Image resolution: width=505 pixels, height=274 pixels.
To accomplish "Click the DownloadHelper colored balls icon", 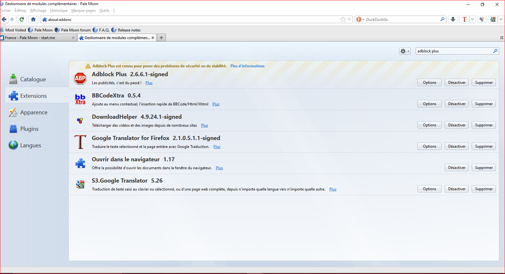I will pos(80,121).
